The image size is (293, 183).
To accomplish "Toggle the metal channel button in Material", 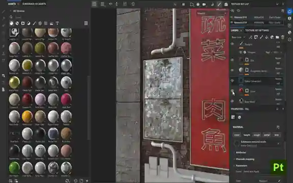I will click(267, 135).
